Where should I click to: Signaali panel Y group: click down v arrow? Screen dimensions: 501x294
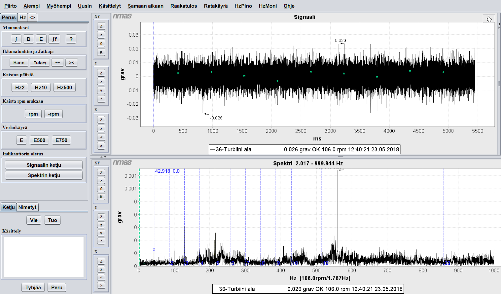pyautogui.click(x=101, y=91)
